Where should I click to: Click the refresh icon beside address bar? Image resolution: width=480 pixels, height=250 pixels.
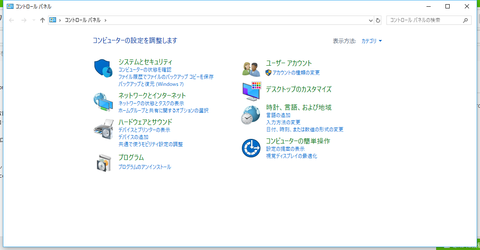tap(378, 20)
